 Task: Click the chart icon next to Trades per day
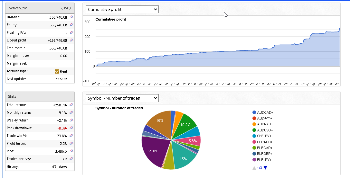point(71,159)
